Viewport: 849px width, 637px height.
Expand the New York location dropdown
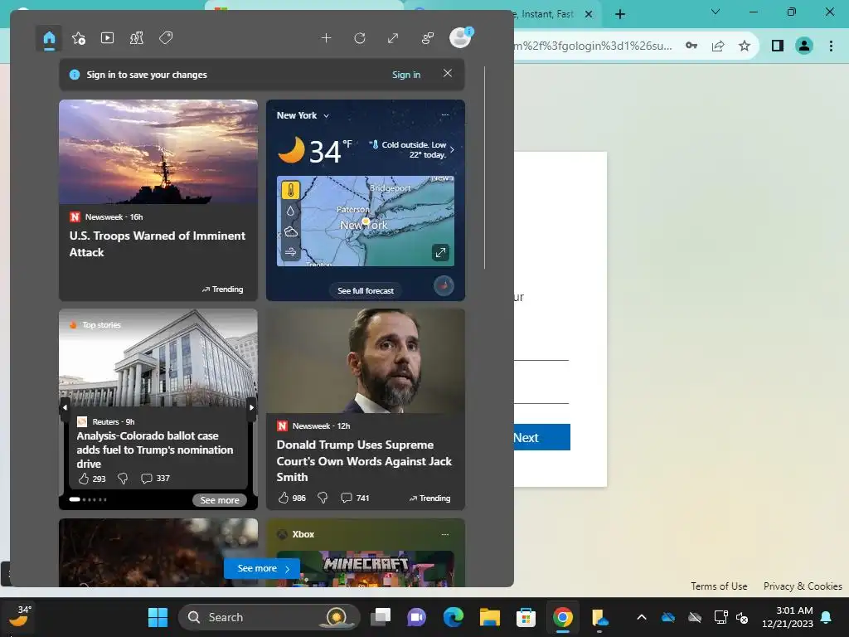pyautogui.click(x=326, y=116)
